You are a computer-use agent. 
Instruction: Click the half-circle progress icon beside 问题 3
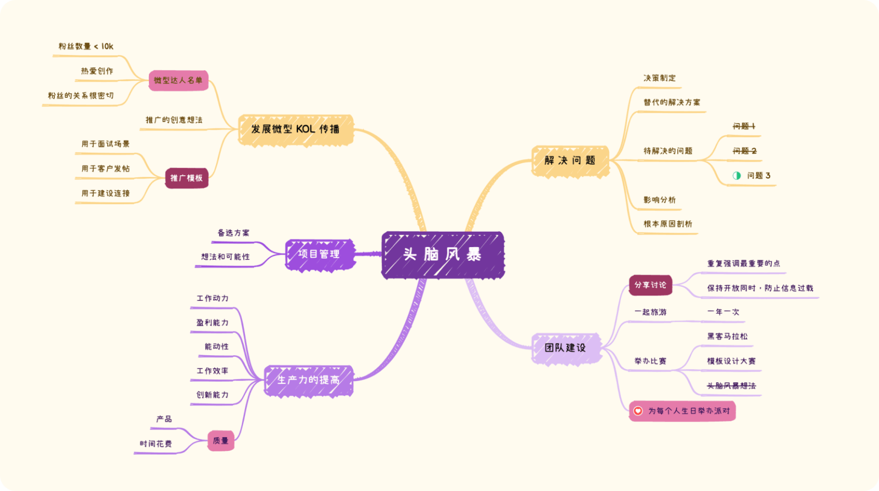[x=737, y=176]
